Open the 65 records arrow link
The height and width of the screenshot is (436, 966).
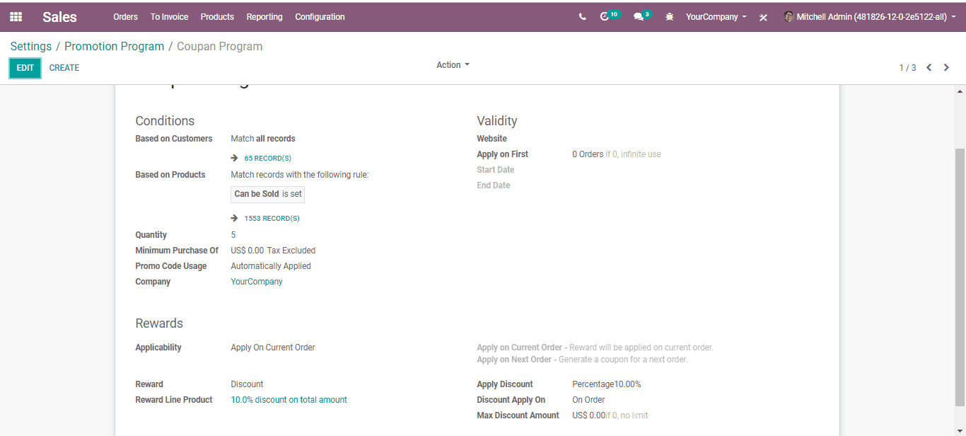pyautogui.click(x=261, y=159)
